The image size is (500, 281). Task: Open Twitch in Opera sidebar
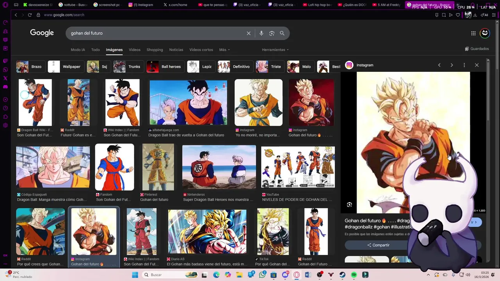pyautogui.click(x=5, y=61)
